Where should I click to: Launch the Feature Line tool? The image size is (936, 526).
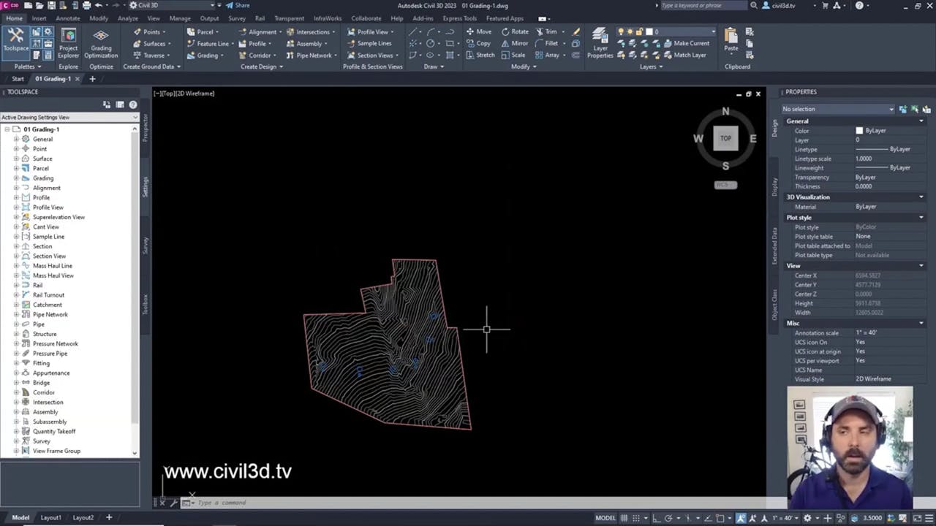point(212,43)
